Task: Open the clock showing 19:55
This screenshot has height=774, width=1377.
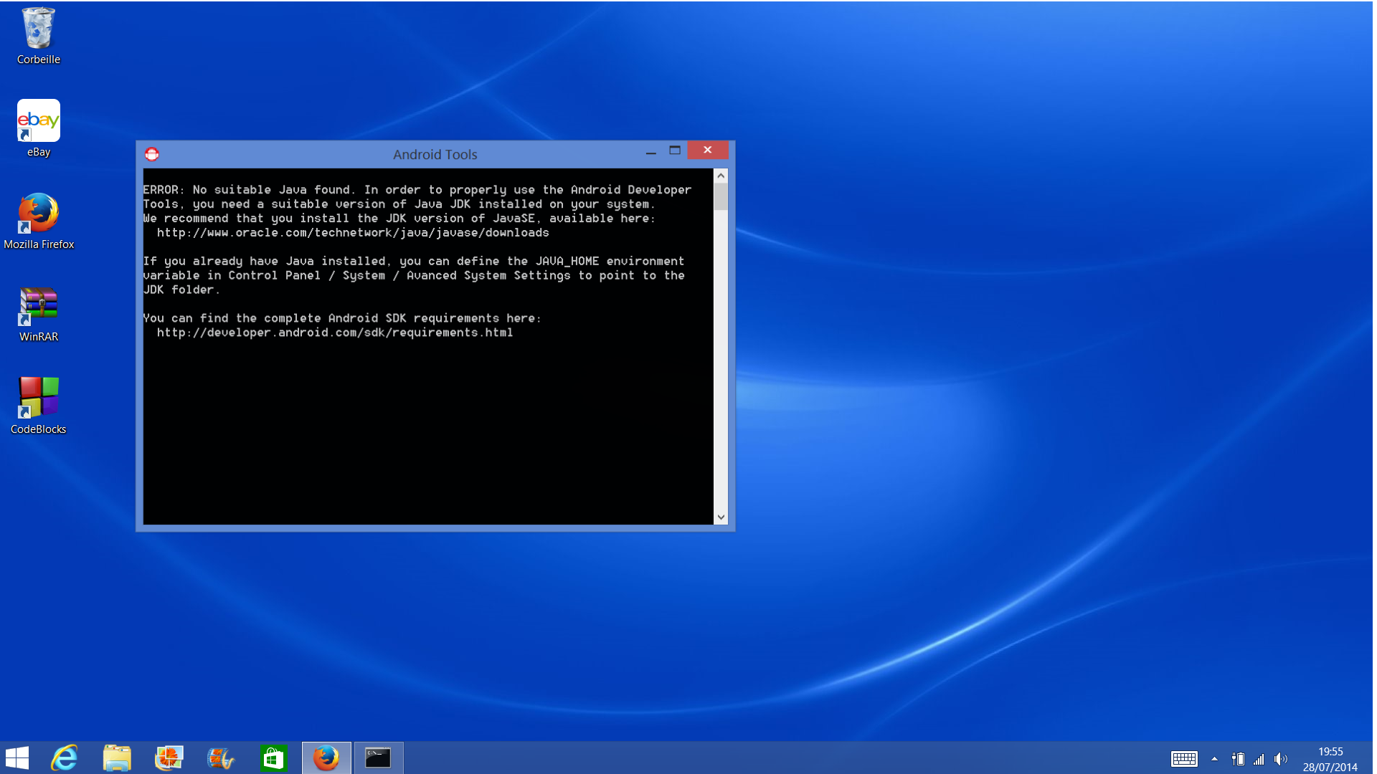Action: tap(1330, 759)
